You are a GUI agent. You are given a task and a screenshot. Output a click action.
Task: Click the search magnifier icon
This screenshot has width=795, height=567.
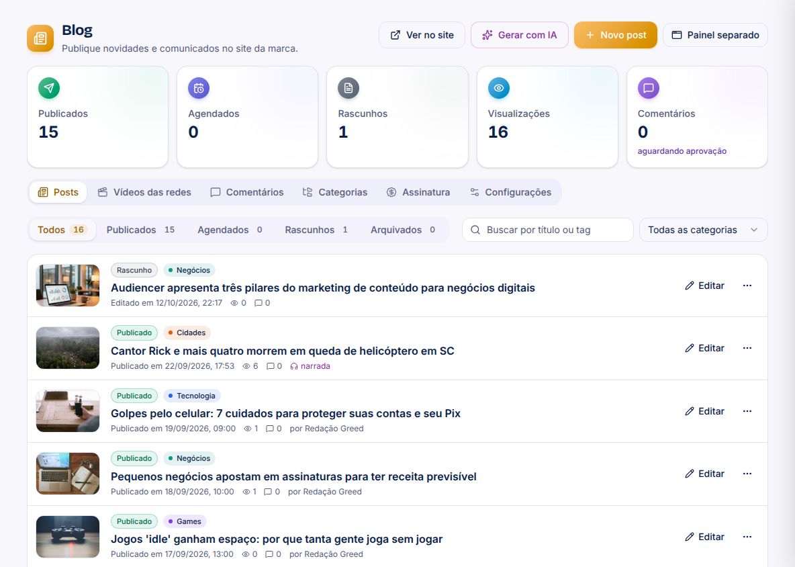[475, 230]
